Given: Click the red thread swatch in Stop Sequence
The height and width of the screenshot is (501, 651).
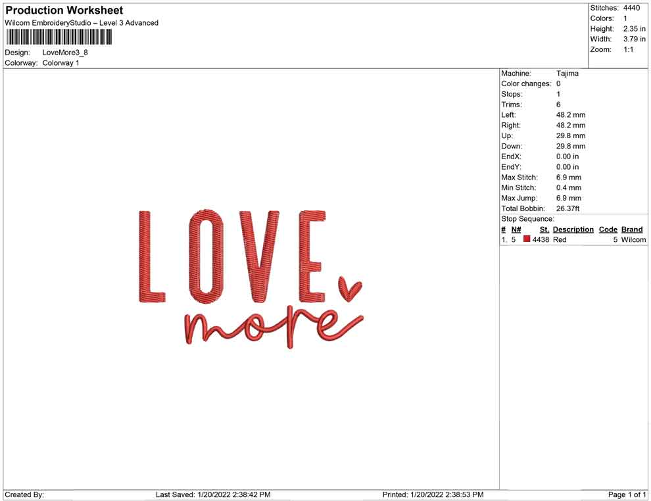Looking at the screenshot, I should [x=527, y=239].
